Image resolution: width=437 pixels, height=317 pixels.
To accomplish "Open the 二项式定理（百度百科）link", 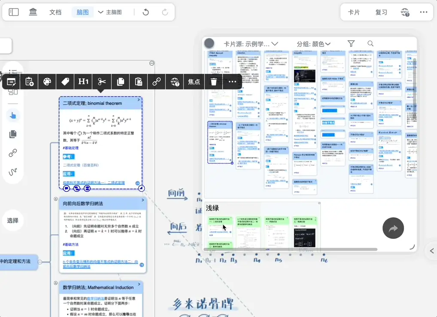I will click(x=81, y=165).
